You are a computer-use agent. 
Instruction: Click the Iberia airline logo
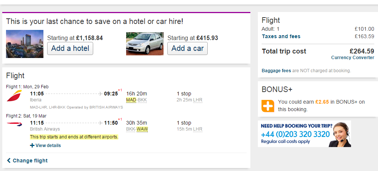[14, 95]
